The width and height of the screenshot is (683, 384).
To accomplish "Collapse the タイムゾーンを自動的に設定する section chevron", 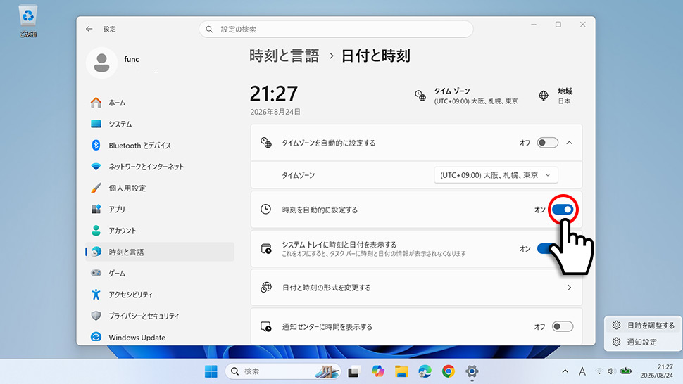I will click(x=570, y=143).
